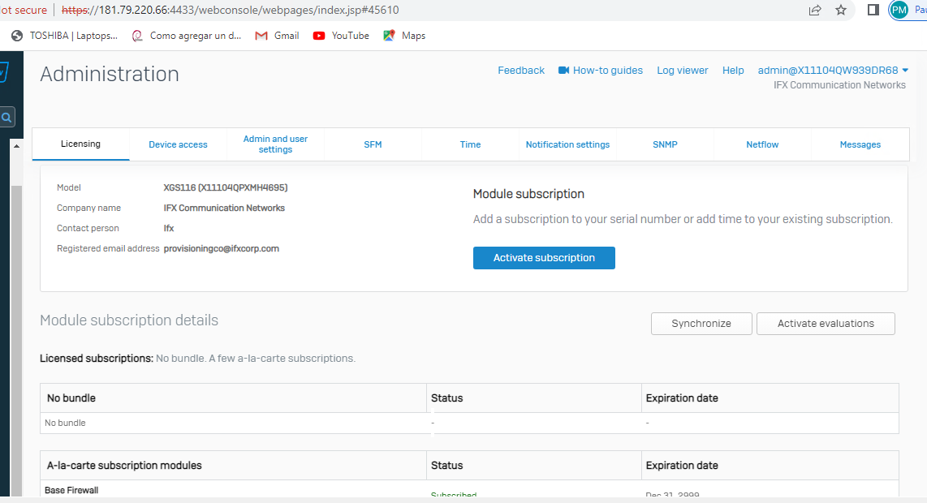Switch to the Device access tab

[178, 144]
